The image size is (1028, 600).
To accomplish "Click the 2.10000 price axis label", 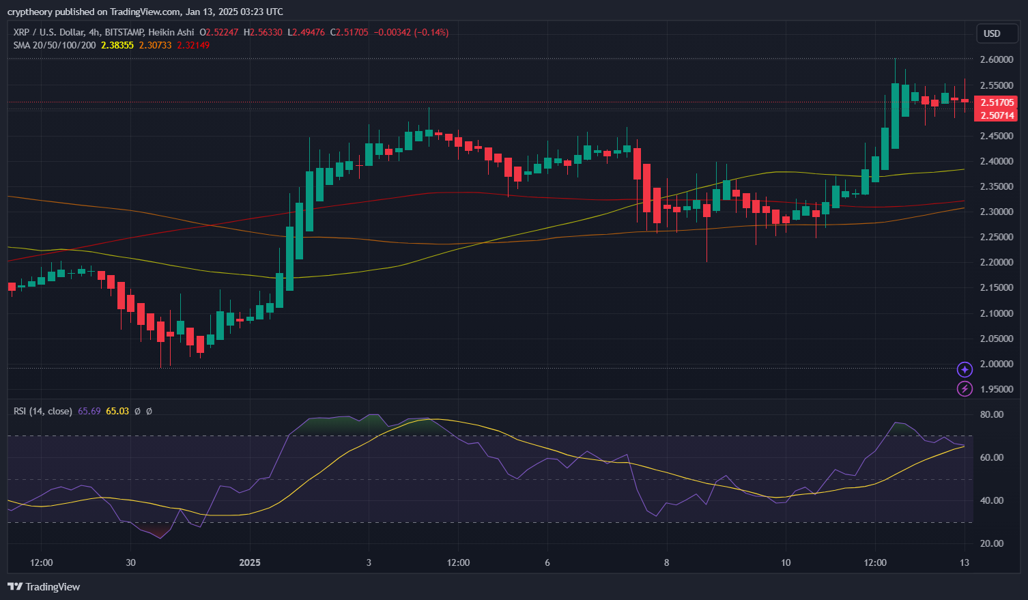I will 997,313.
